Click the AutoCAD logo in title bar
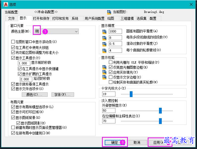 (x=6, y=4)
